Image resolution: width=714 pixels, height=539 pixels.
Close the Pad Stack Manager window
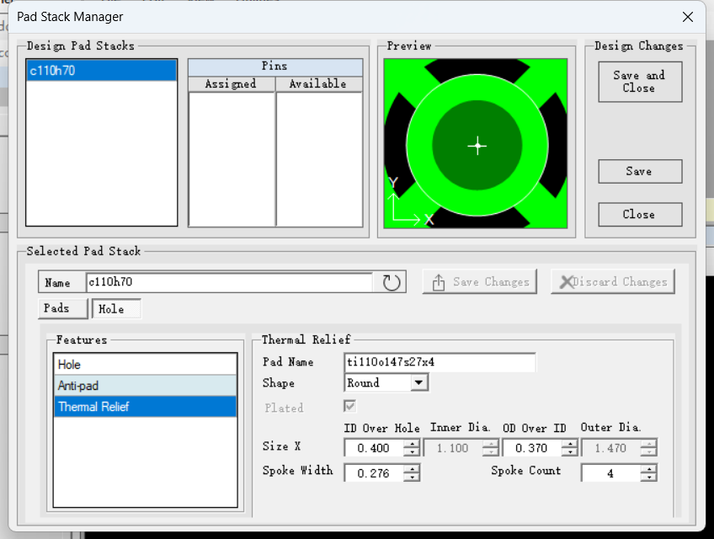point(688,16)
